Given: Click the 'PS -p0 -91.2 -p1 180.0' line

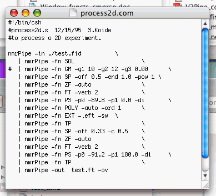Looking at the screenshot, I should coord(95,155).
